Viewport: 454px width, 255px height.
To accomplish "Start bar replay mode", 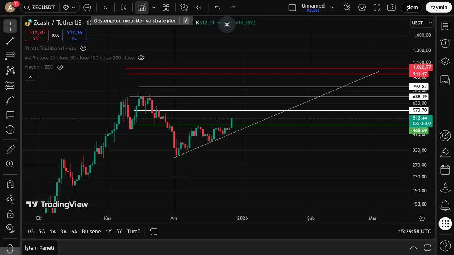I will coord(199,8).
